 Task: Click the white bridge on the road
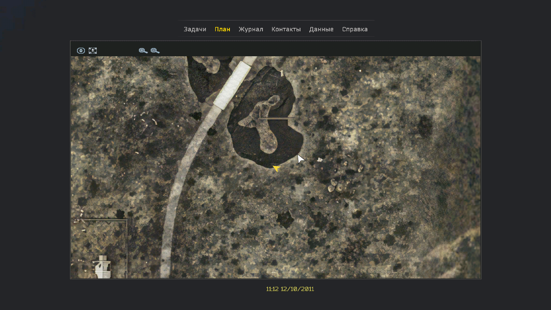(232, 86)
